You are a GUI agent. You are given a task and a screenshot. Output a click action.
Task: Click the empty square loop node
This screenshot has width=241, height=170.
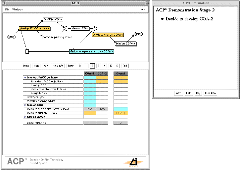28,51
